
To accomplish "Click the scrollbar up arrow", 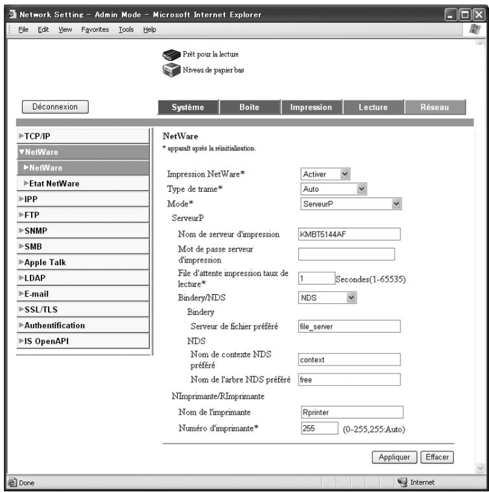I will [480, 44].
